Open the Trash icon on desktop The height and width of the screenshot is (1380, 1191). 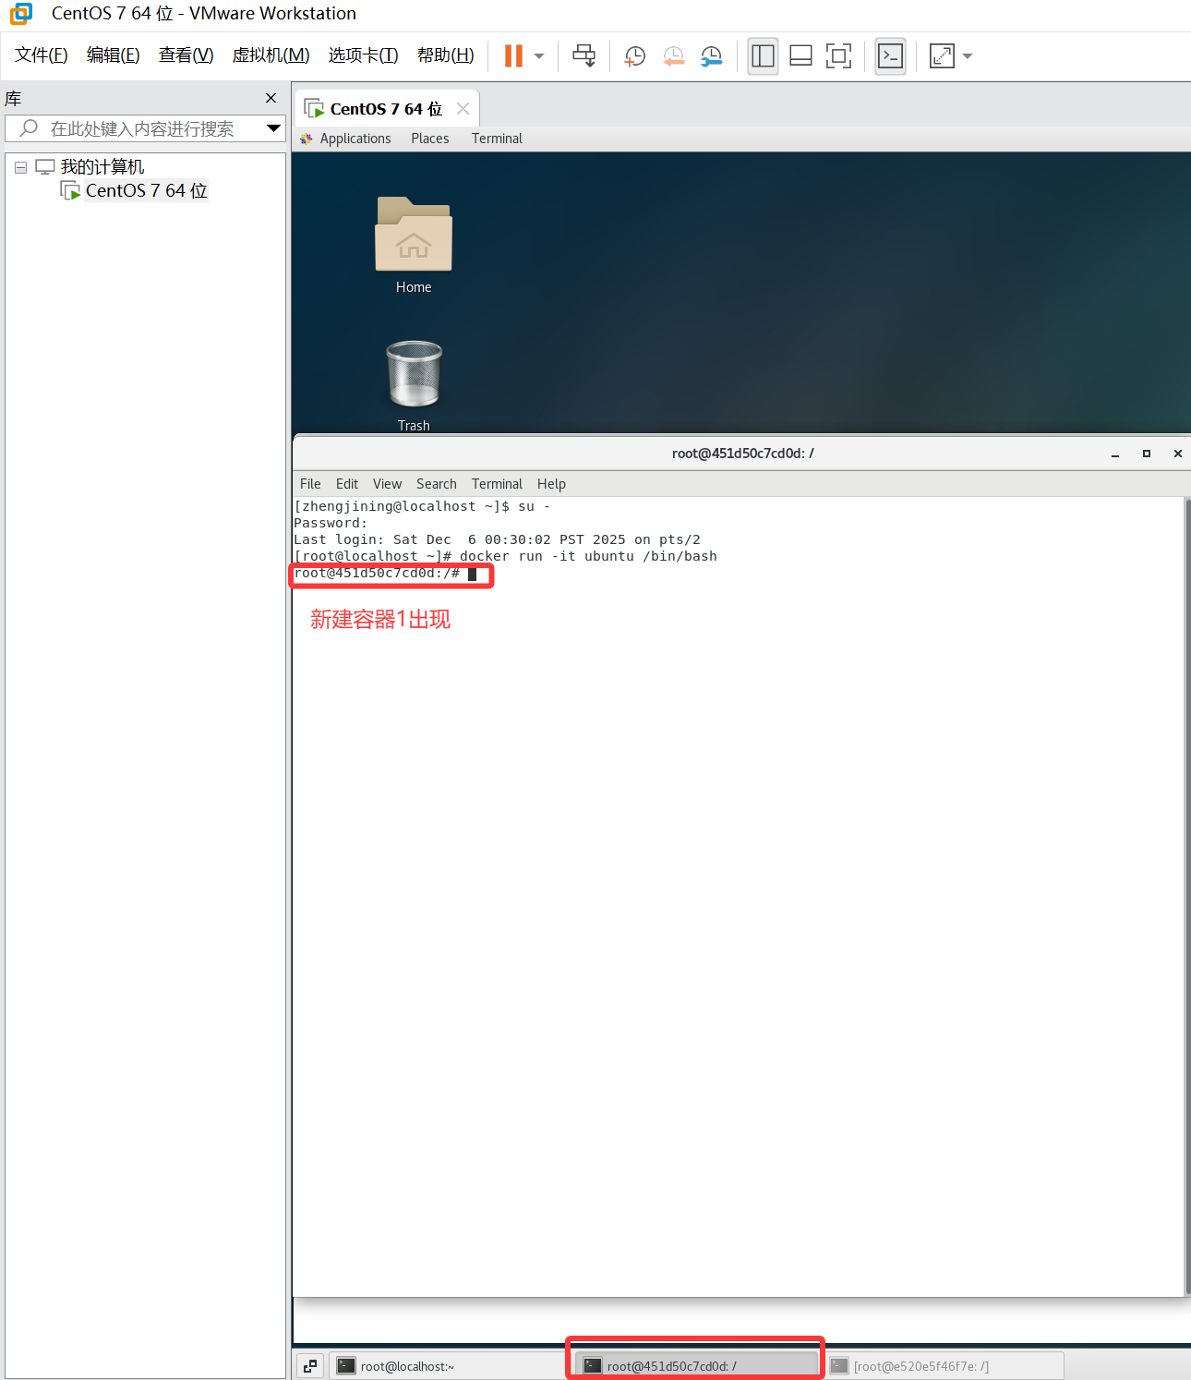click(x=414, y=375)
